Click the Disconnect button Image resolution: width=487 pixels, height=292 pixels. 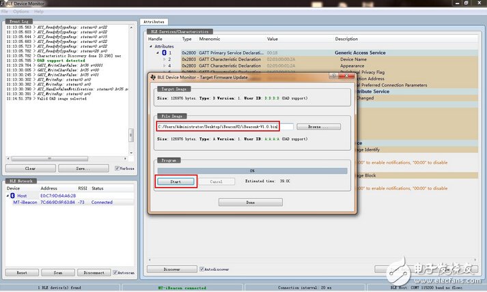click(94, 272)
